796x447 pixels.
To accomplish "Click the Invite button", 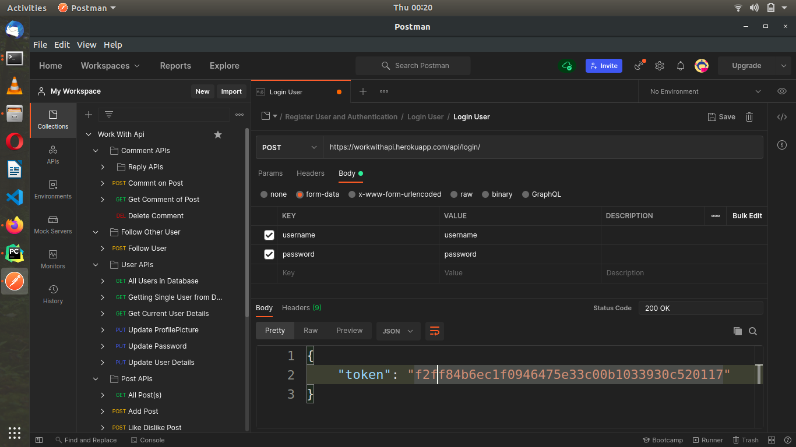I will pyautogui.click(x=604, y=66).
